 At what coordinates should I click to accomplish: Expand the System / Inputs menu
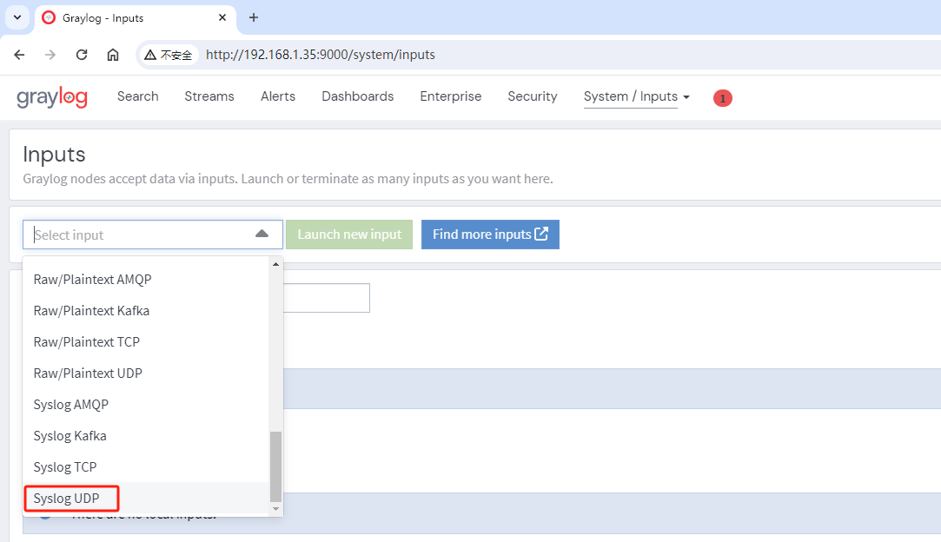(x=637, y=96)
